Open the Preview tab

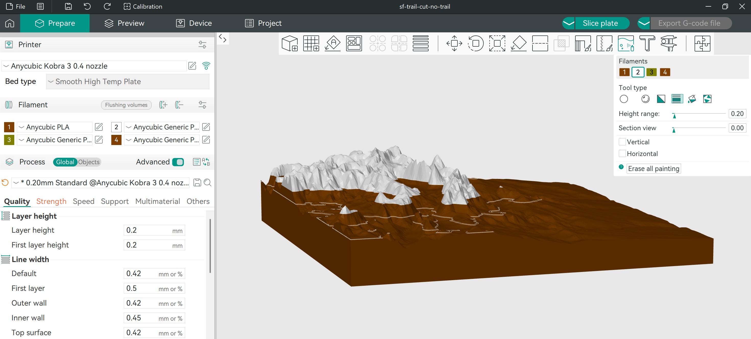coord(125,23)
